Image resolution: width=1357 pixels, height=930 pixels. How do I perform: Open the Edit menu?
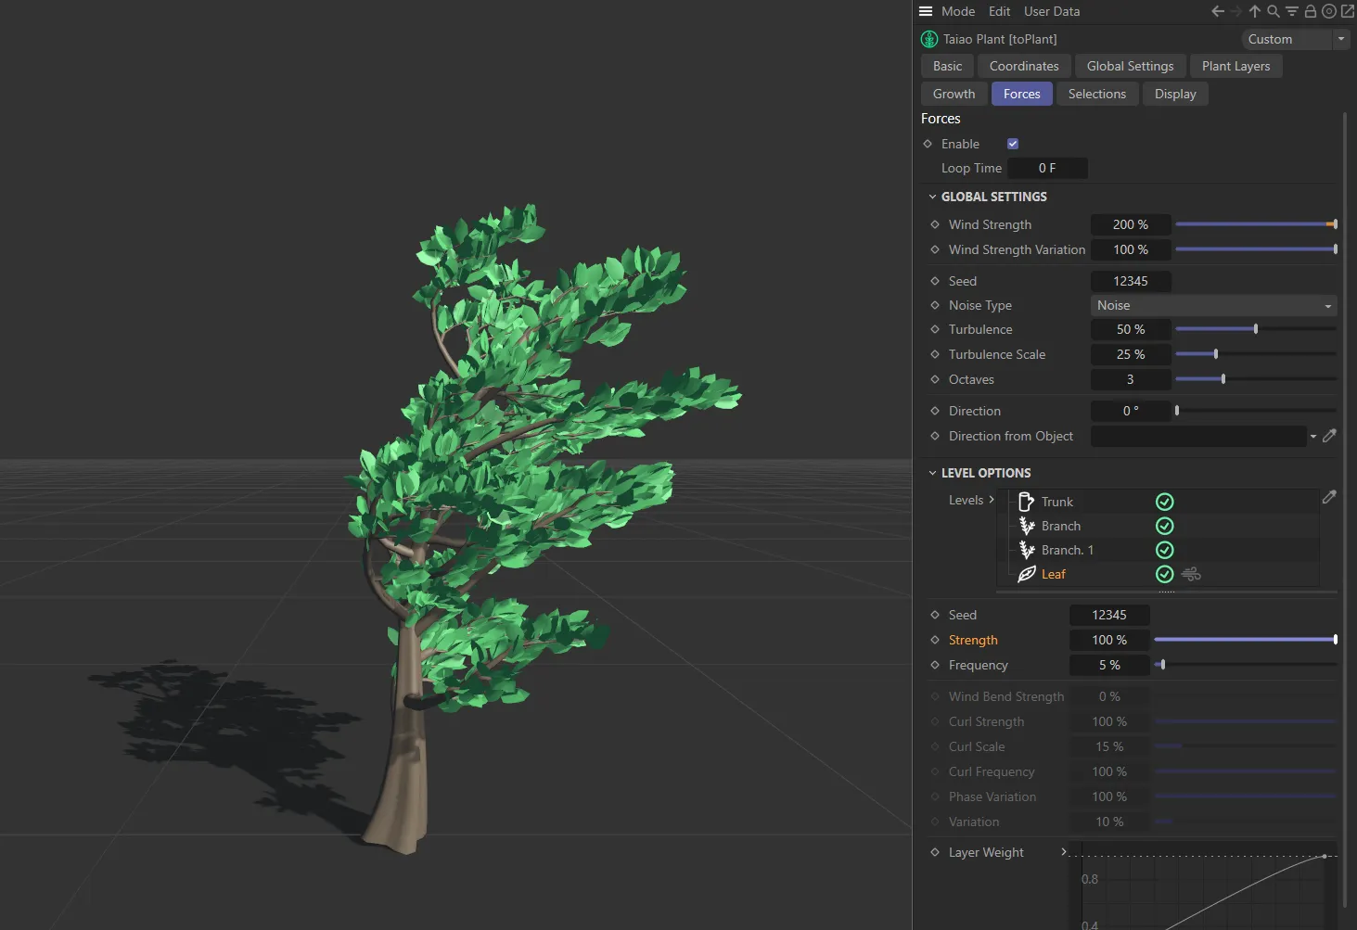pyautogui.click(x=999, y=11)
